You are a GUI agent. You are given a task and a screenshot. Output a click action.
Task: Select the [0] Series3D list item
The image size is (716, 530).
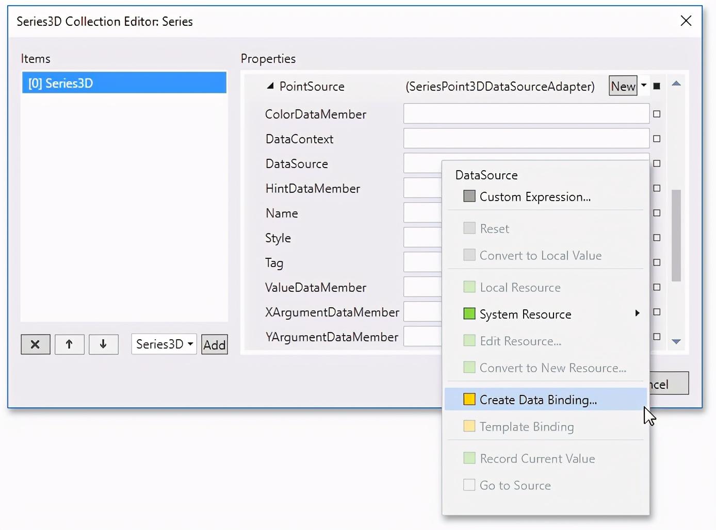pyautogui.click(x=124, y=83)
